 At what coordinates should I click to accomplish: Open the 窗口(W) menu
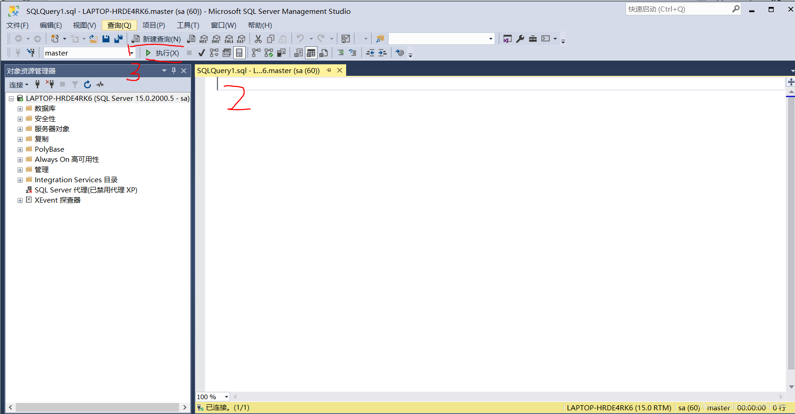[224, 25]
